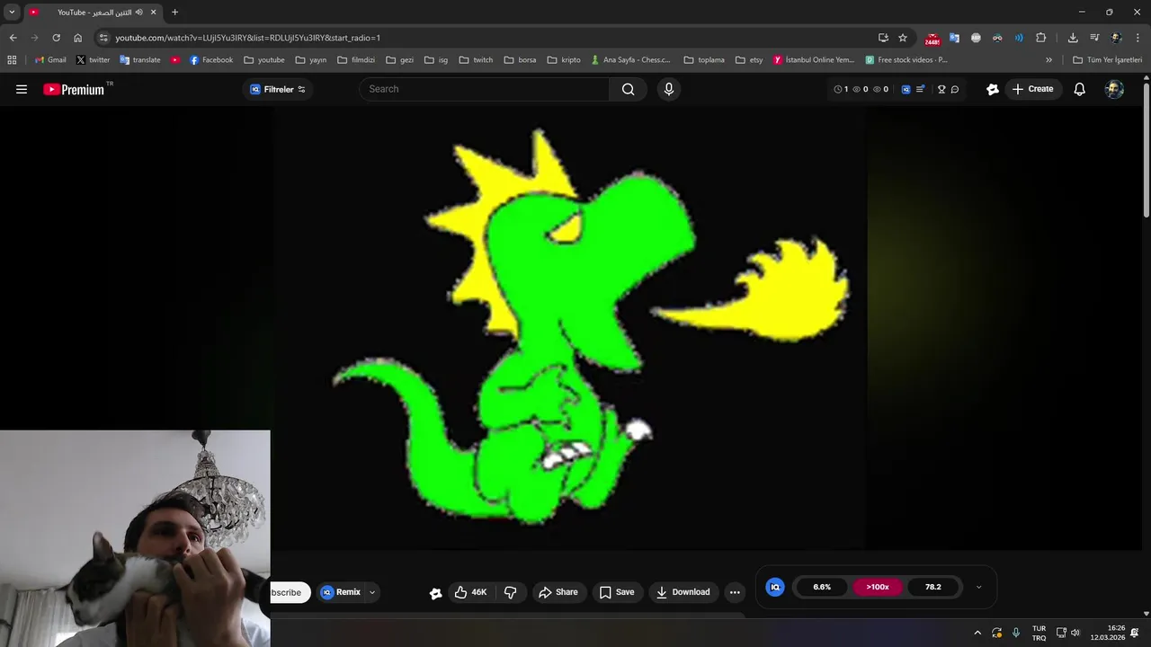Show hidden bookmarks overflow chevron
Viewport: 1151px width, 647px height.
tap(1048, 60)
